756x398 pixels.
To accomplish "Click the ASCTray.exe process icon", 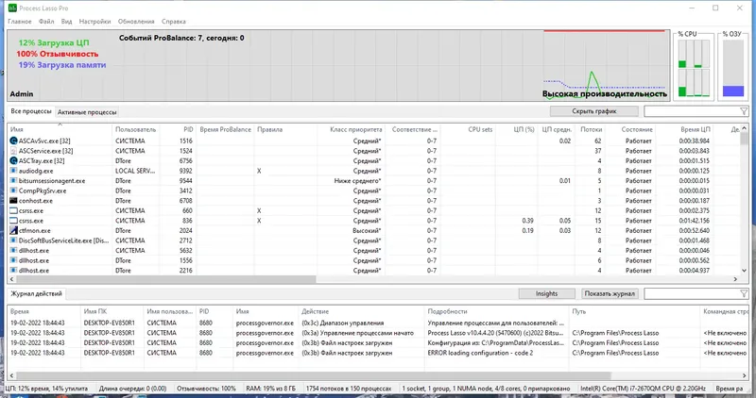I will (13, 160).
